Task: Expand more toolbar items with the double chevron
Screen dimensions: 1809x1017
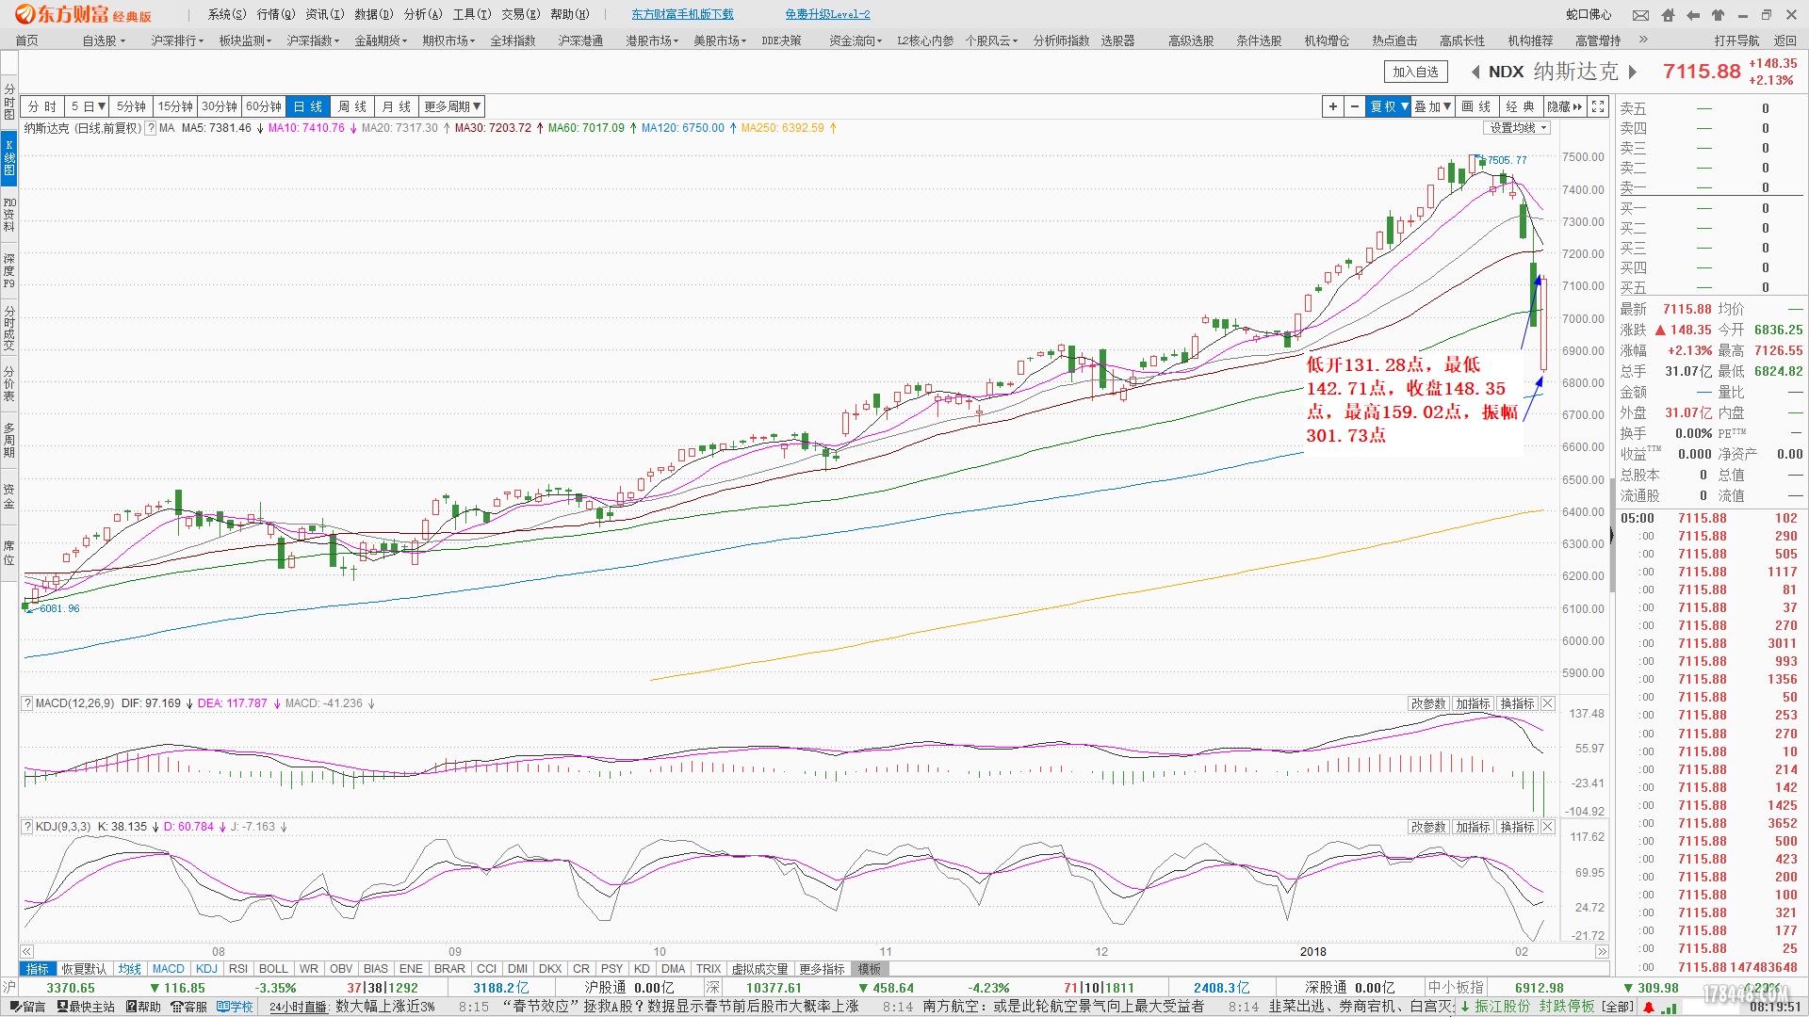Action: point(1643,40)
